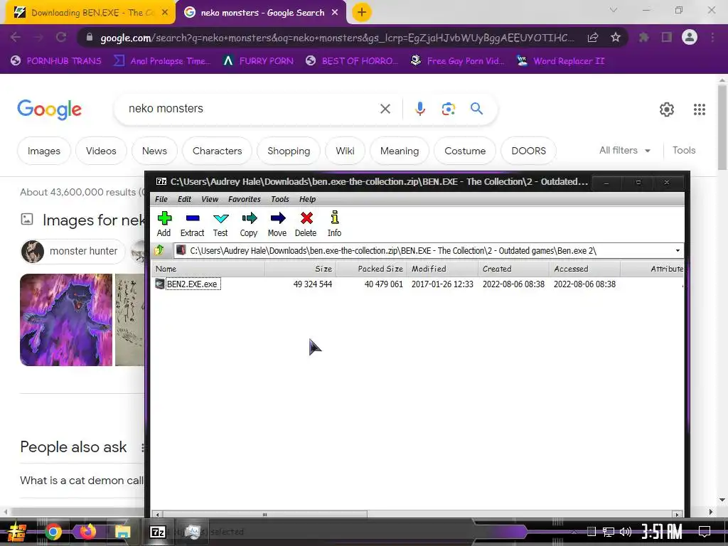Clear the Google search box with X

[x=385, y=109]
